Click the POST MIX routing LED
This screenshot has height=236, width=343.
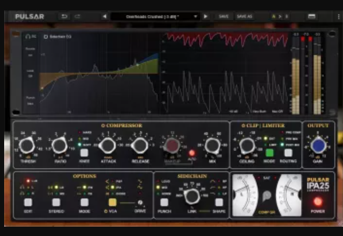[282, 145]
